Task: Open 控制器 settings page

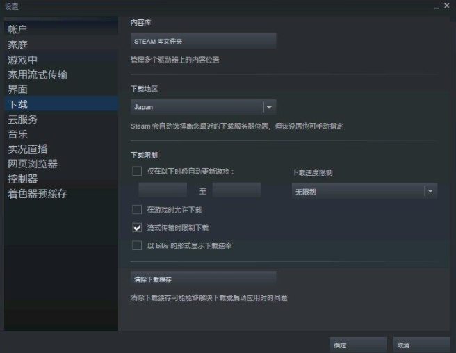Action: 23,179
